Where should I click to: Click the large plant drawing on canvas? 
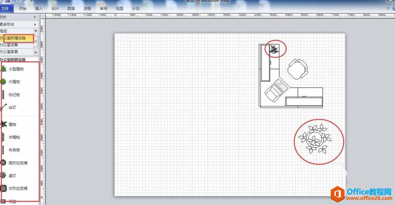tap(315, 139)
